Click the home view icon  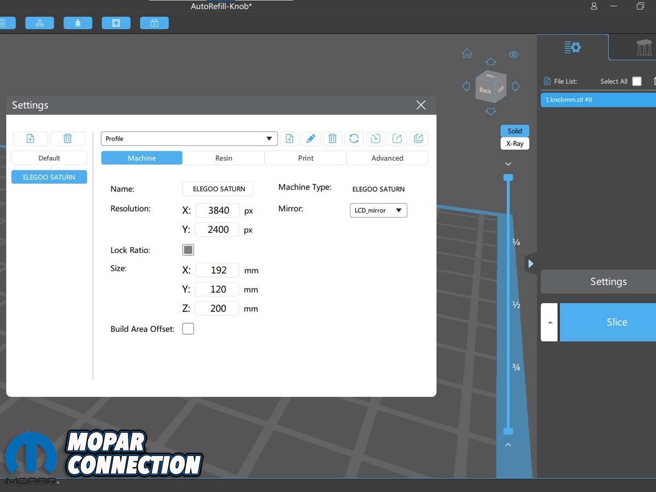(467, 54)
